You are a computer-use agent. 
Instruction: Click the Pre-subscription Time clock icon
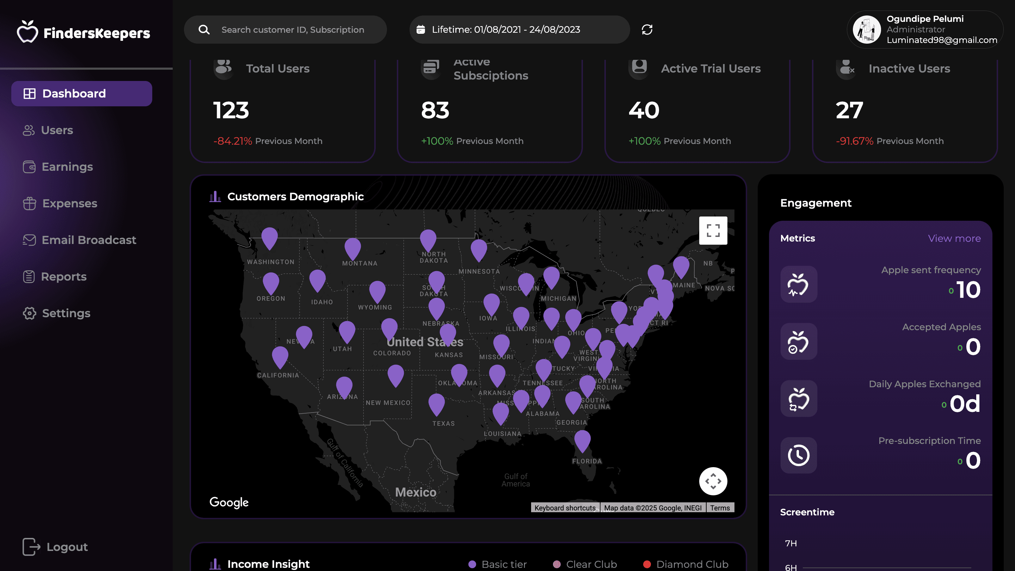coord(799,455)
